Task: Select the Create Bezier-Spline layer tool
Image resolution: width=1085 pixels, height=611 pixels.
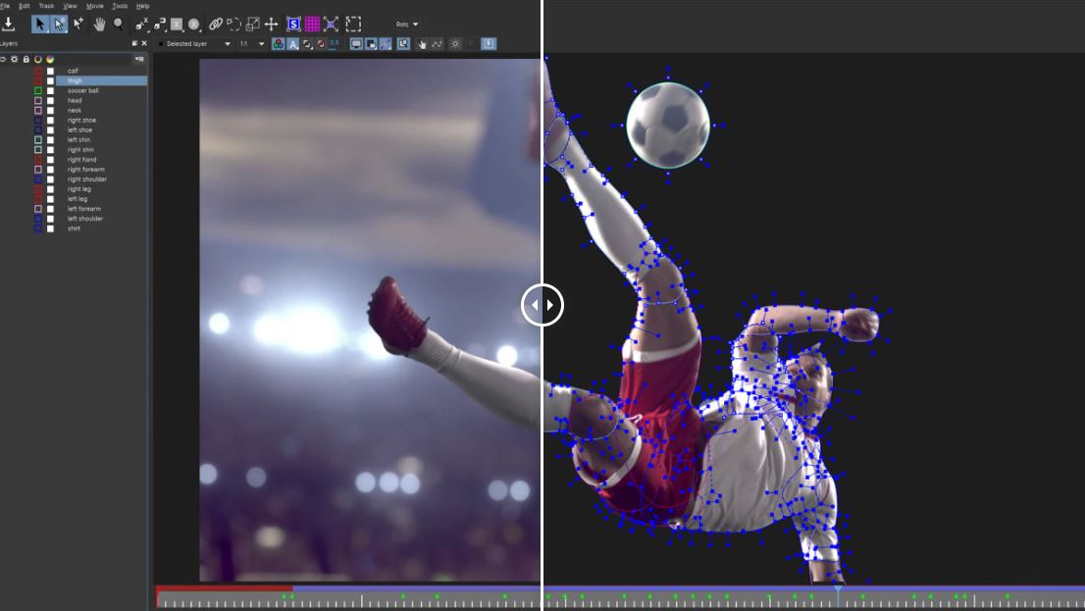Action: pos(160,25)
